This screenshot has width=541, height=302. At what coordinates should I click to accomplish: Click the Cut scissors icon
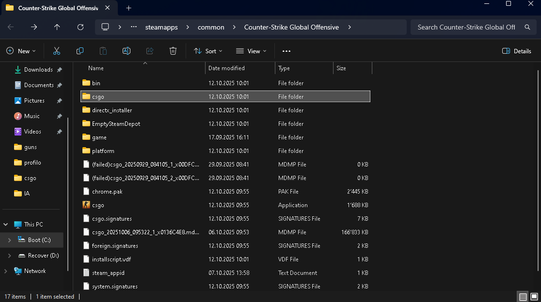click(x=57, y=51)
